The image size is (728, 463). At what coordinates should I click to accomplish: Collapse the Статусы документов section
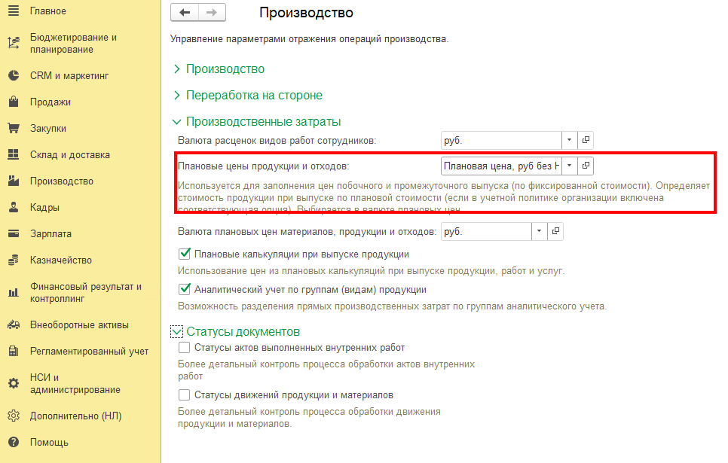tap(176, 332)
